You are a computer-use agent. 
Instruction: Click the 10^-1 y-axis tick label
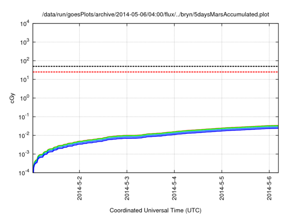[x=24, y=117]
